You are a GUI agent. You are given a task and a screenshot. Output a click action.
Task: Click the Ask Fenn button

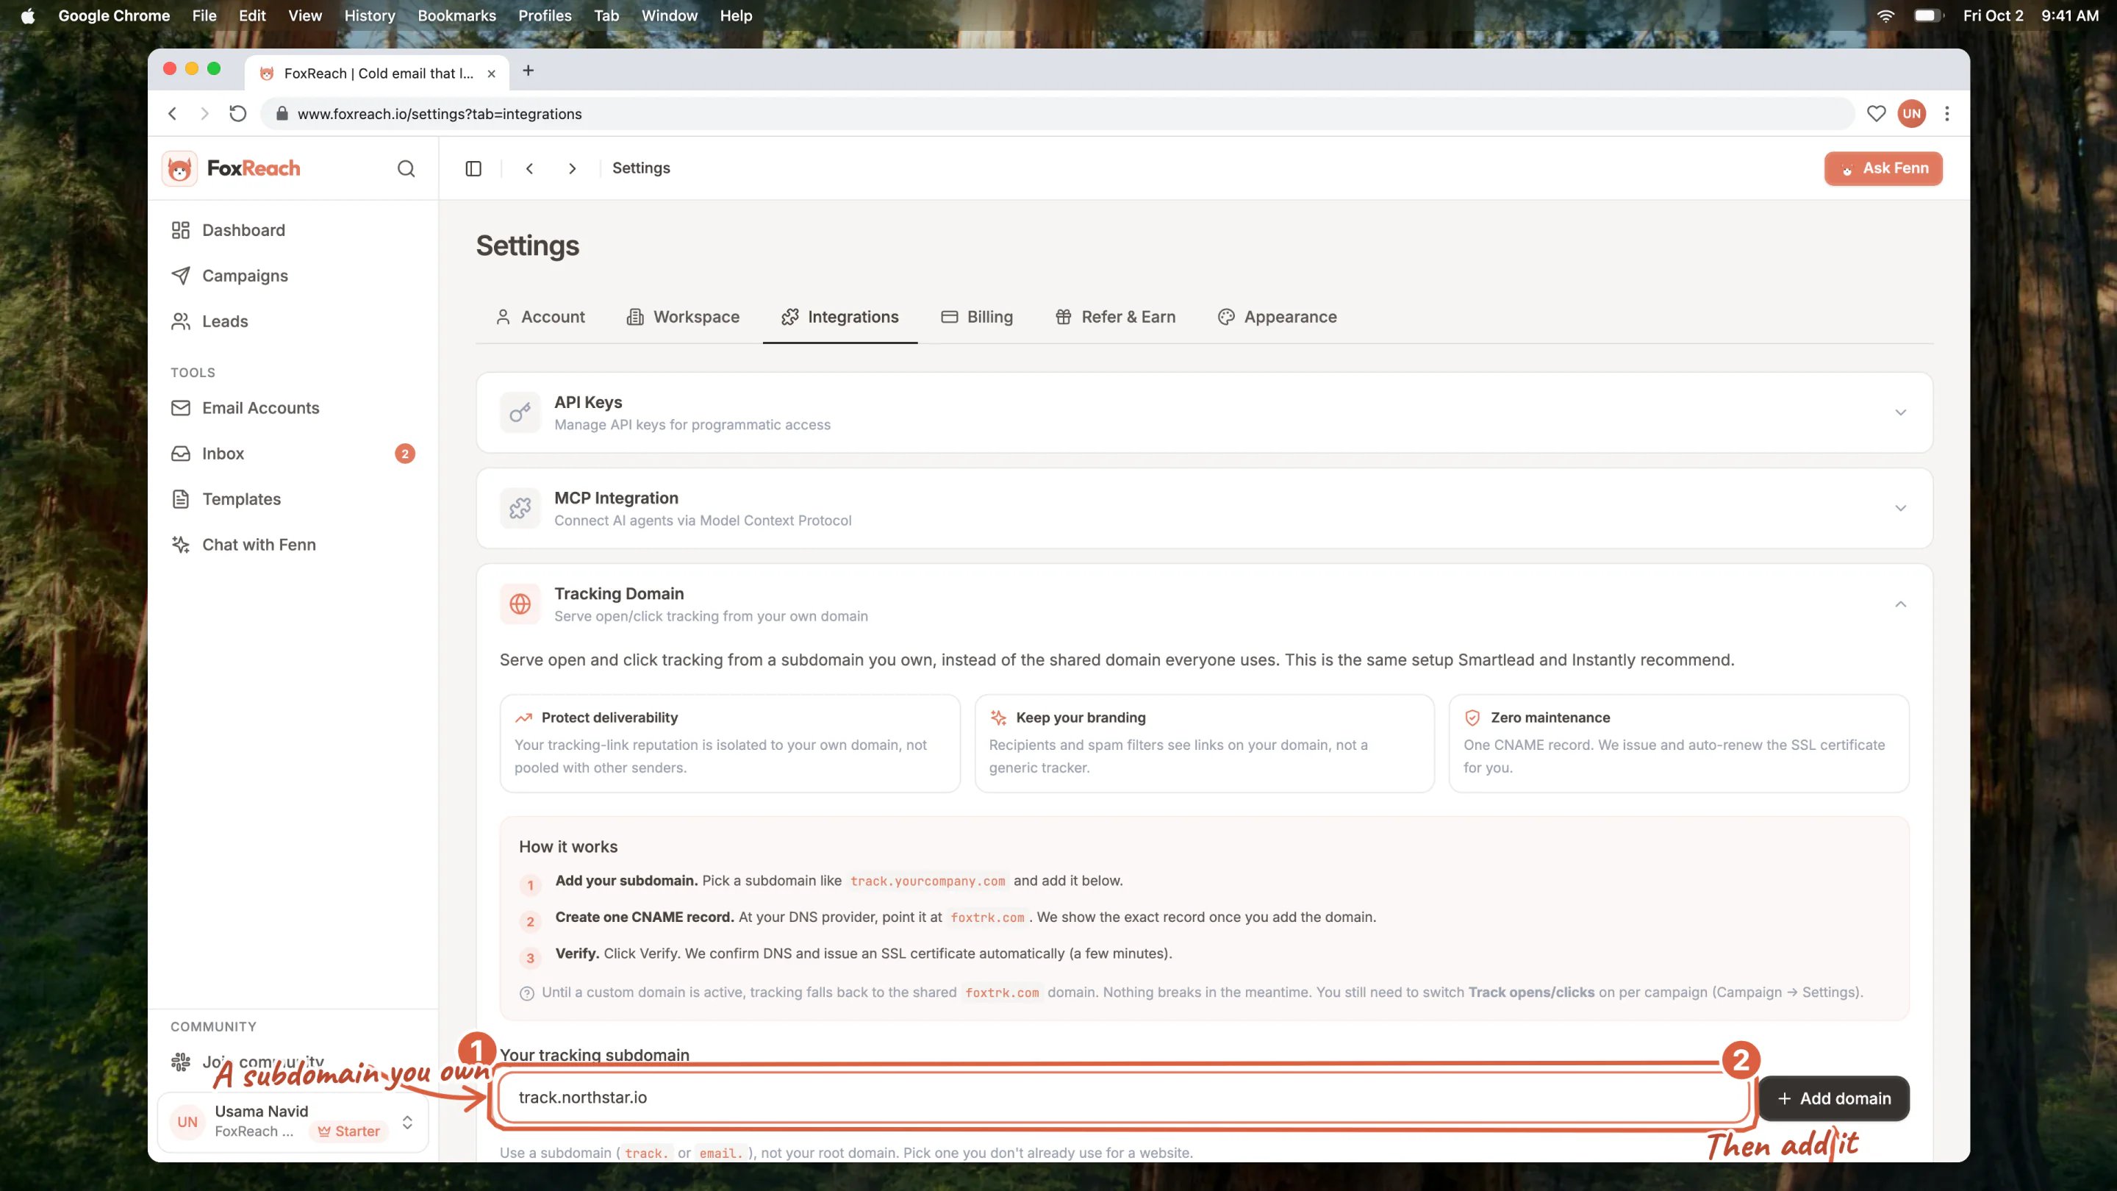(1883, 168)
